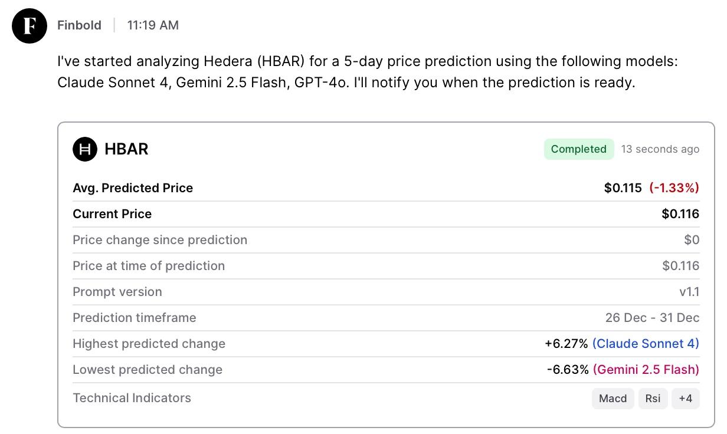Click the Avg. Predicted Price row label
The height and width of the screenshot is (434, 727).
133,188
